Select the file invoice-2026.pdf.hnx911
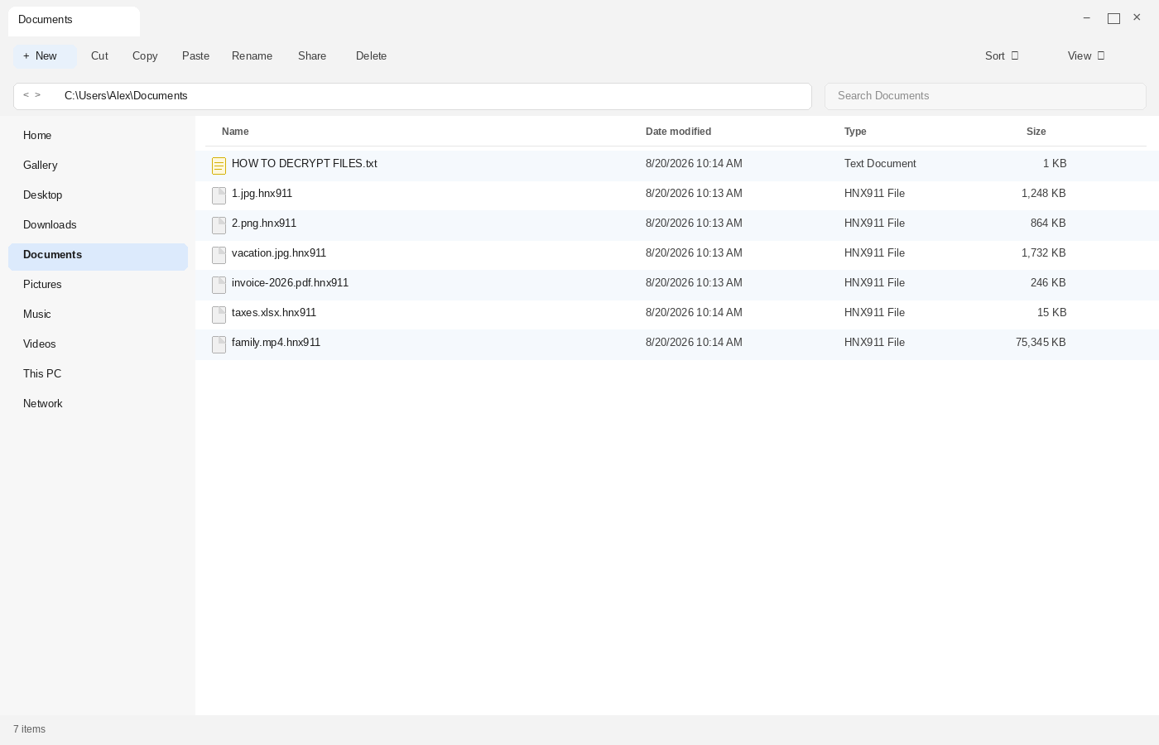This screenshot has width=1159, height=745. click(x=677, y=285)
